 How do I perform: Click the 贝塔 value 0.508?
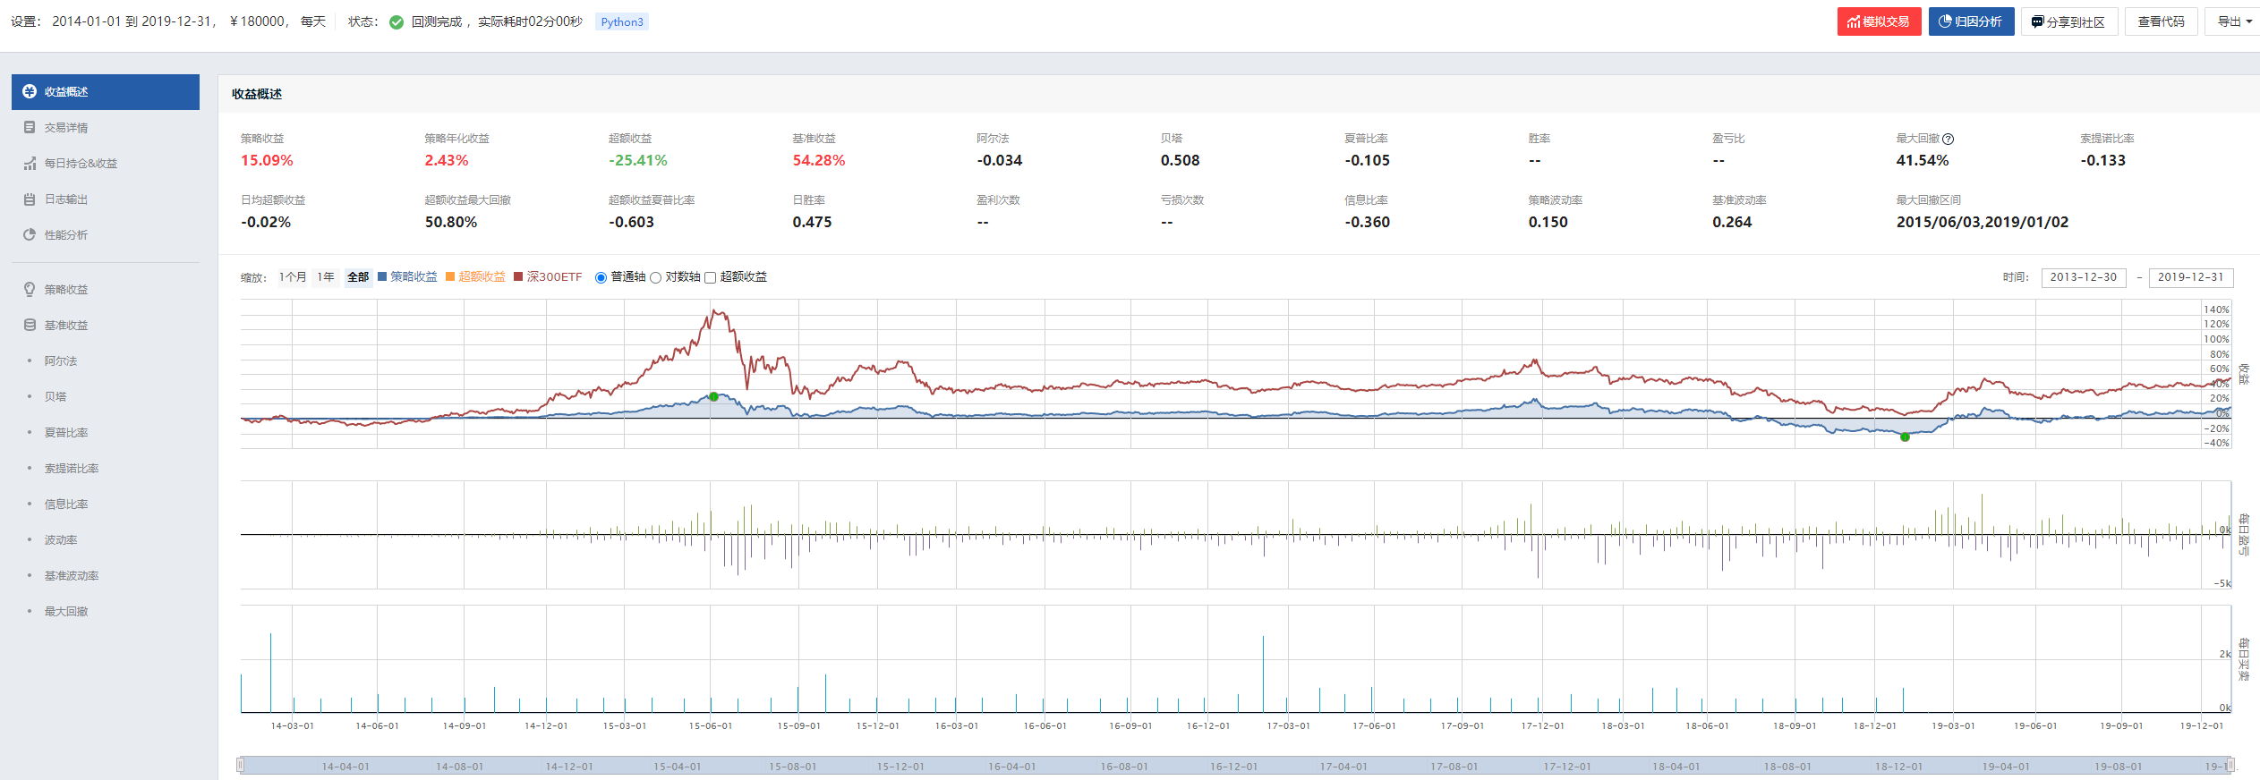(x=1181, y=161)
